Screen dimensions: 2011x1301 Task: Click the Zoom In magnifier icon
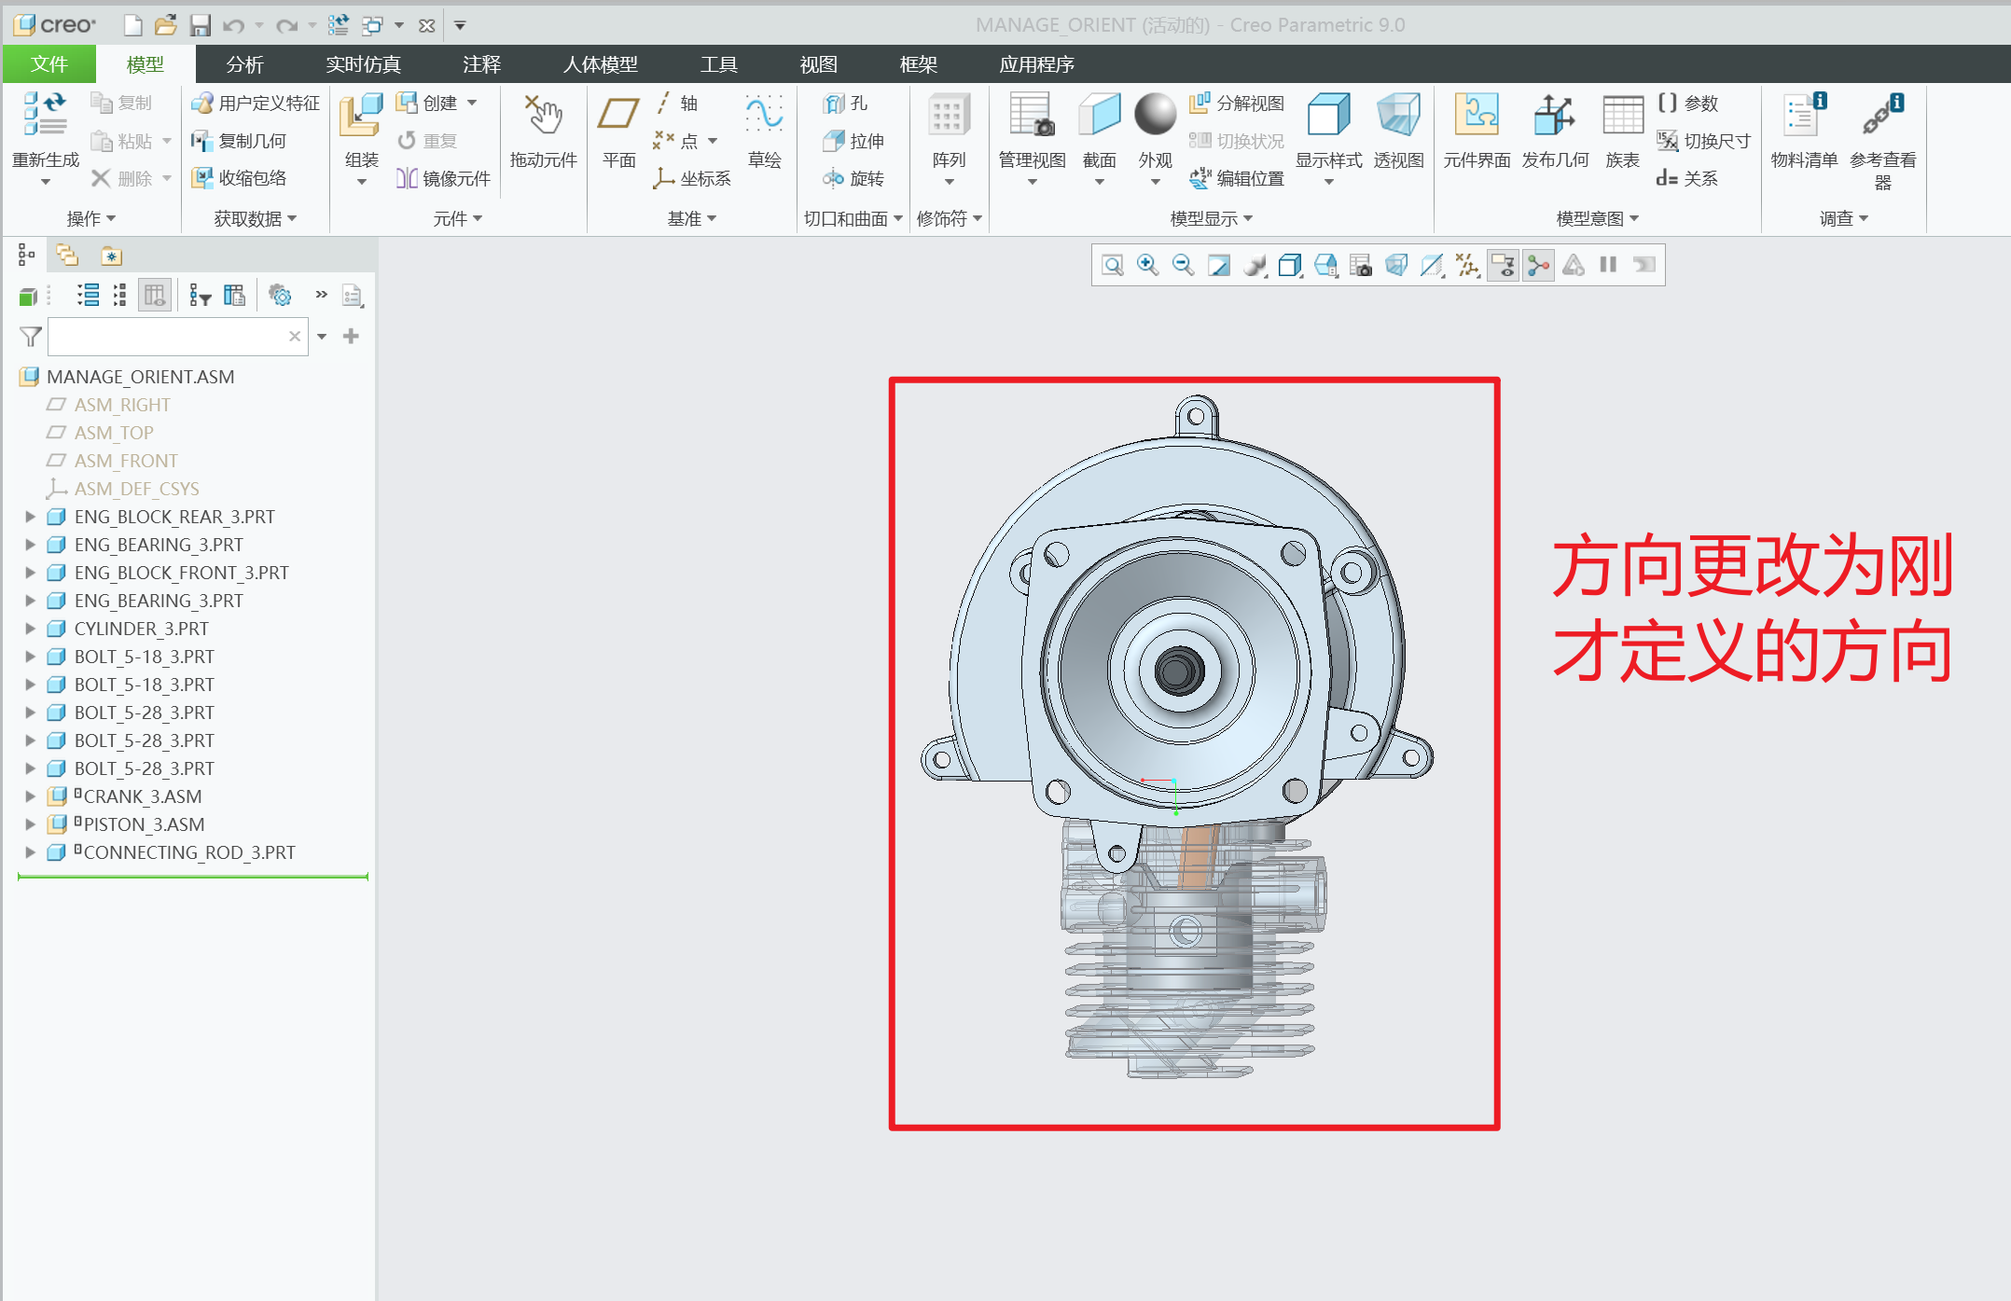(1147, 265)
